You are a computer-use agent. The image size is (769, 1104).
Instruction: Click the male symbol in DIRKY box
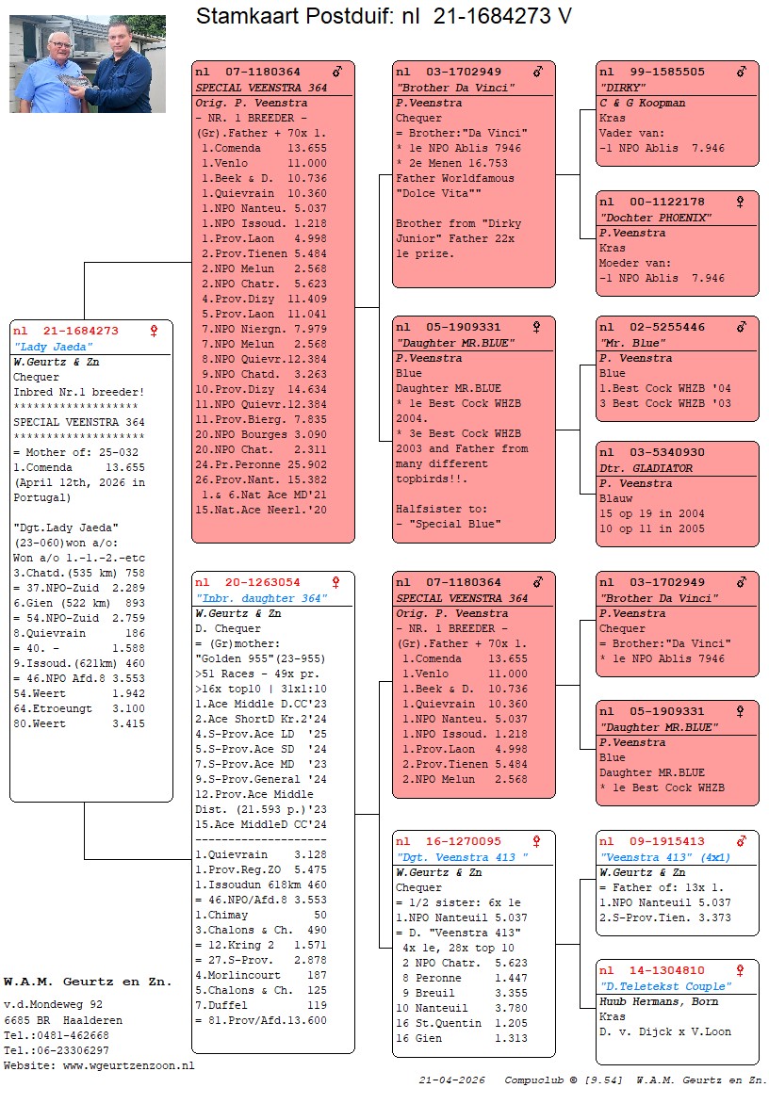point(740,72)
